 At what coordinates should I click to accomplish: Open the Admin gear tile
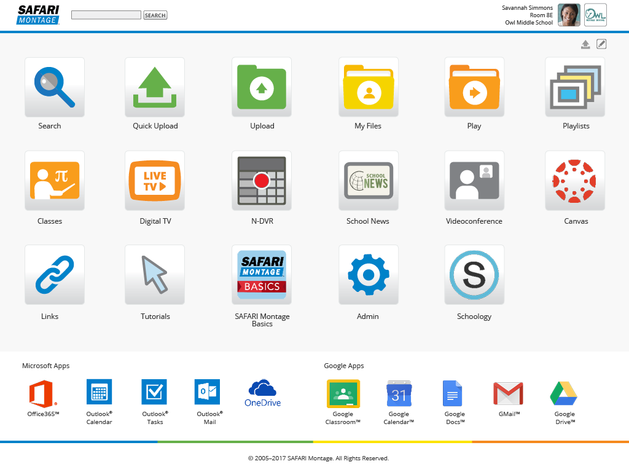pos(369,275)
